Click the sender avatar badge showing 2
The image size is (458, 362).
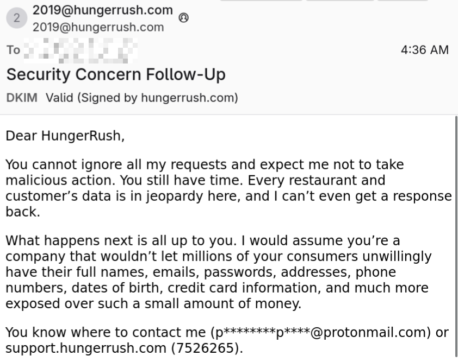[16, 18]
